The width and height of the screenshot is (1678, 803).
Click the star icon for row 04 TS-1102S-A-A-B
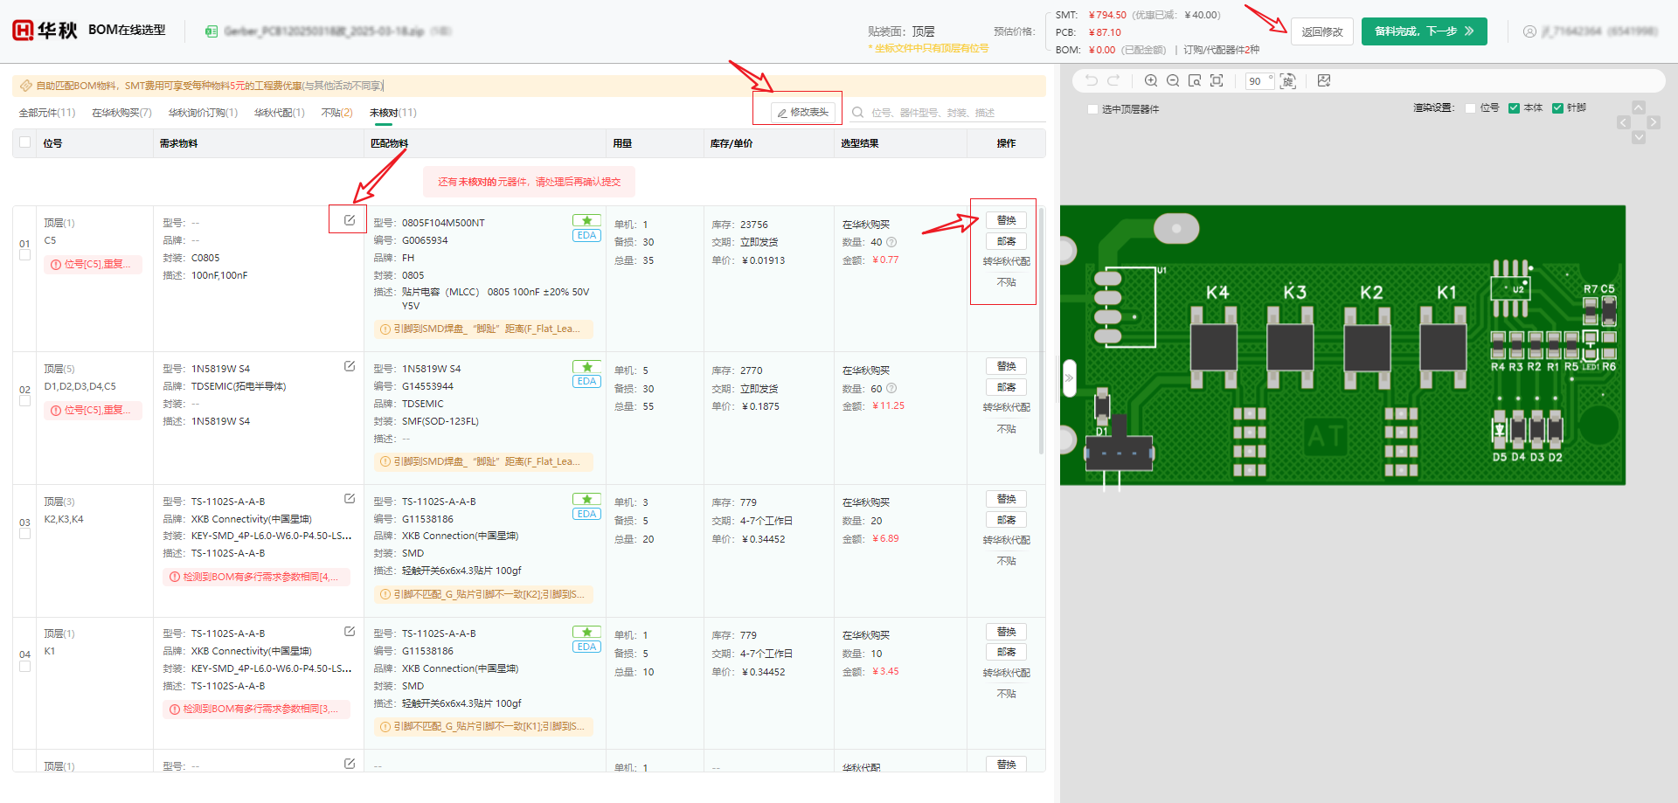[586, 632]
